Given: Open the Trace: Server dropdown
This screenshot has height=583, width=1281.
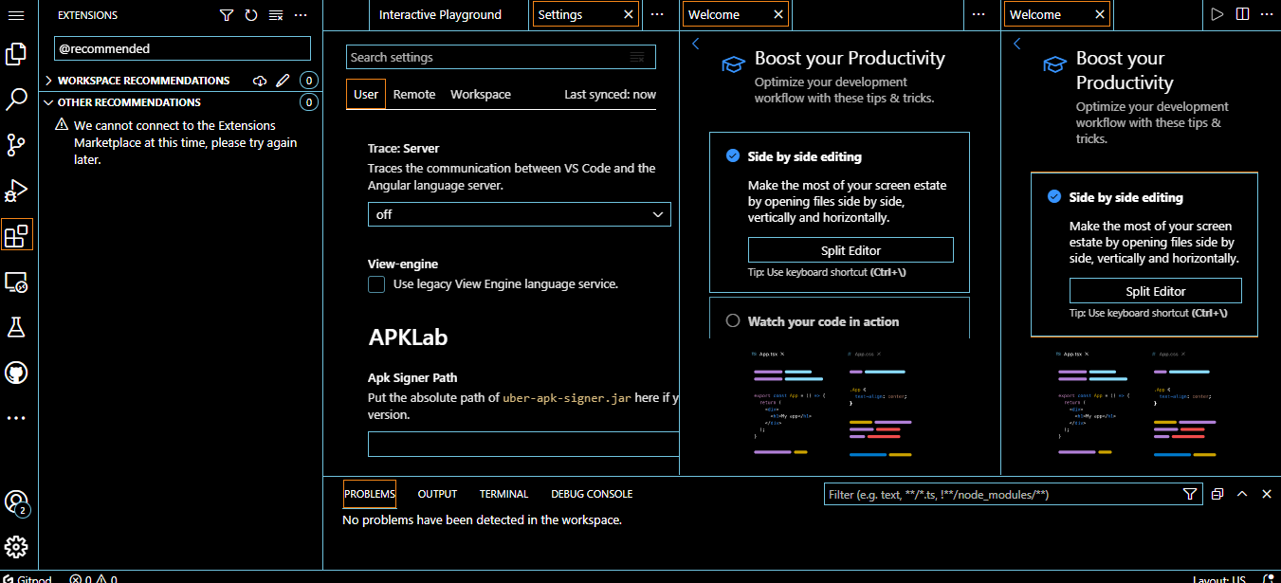Looking at the screenshot, I should pyautogui.click(x=519, y=214).
